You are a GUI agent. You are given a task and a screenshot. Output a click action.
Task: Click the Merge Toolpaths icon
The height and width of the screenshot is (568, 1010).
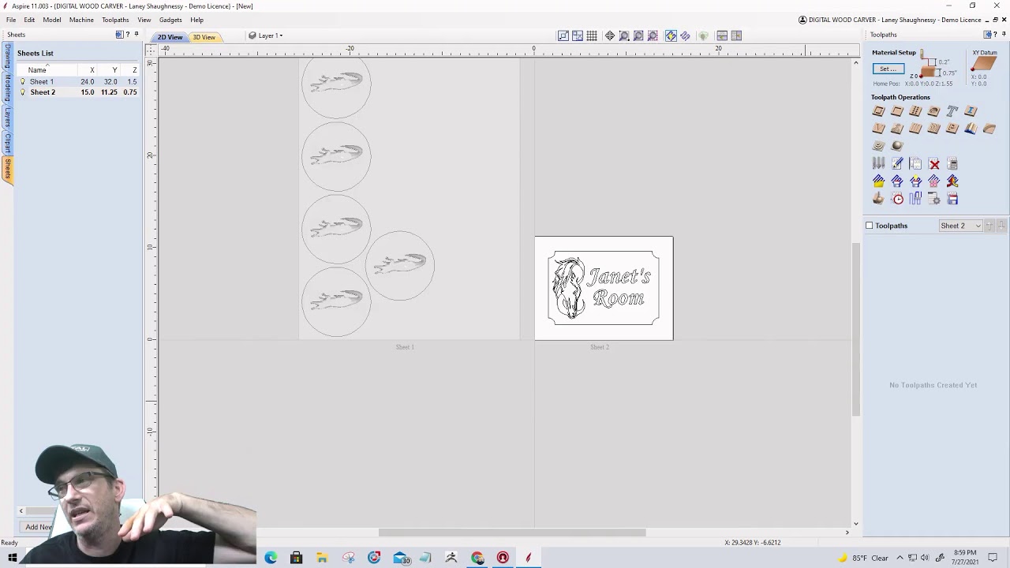(x=952, y=181)
